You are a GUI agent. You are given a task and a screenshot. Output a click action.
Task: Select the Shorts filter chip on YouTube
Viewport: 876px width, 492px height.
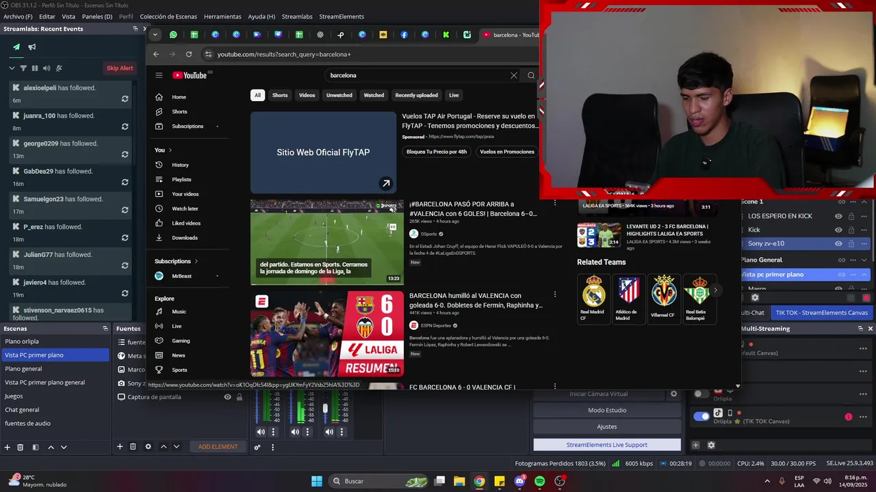point(280,95)
